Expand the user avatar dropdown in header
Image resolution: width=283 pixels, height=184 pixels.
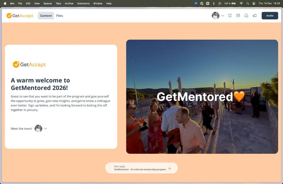[x=223, y=16]
